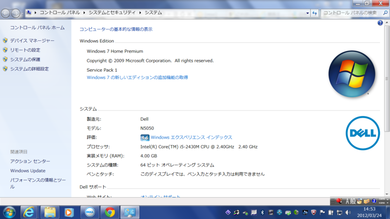Screen dimensions: 390x219
Task: Toggle the IME CAPS lock indicator
Action: (x=382, y=199)
